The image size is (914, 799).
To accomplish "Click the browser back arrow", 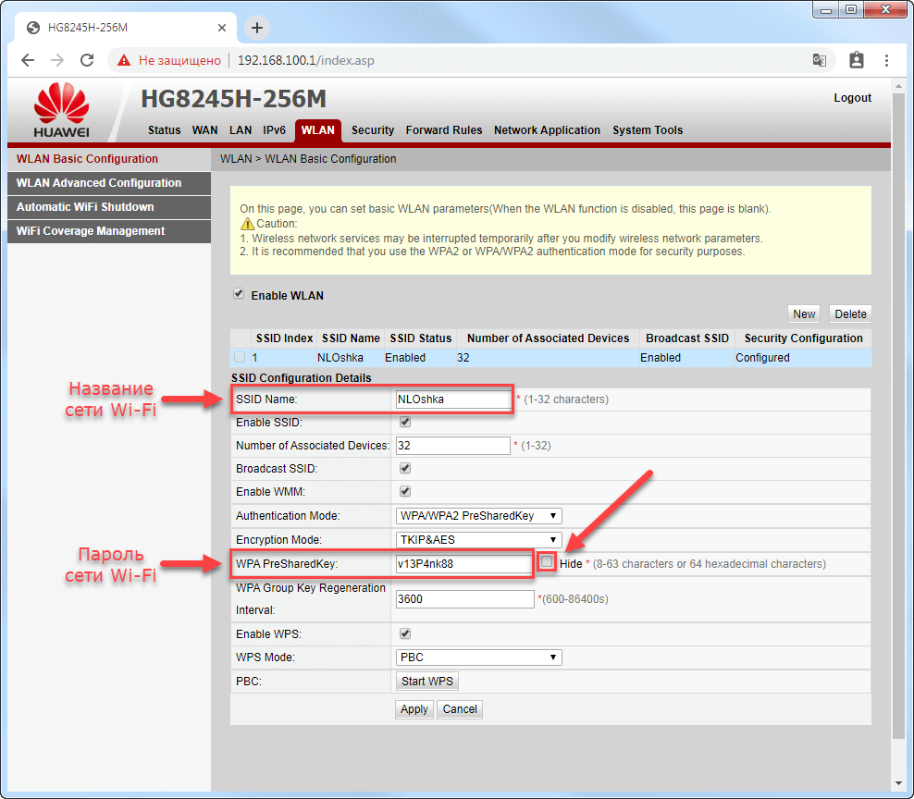I will click(28, 60).
